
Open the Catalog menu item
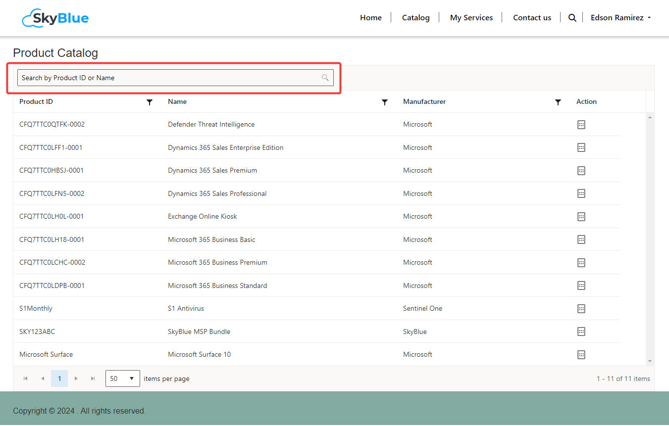pyautogui.click(x=416, y=18)
